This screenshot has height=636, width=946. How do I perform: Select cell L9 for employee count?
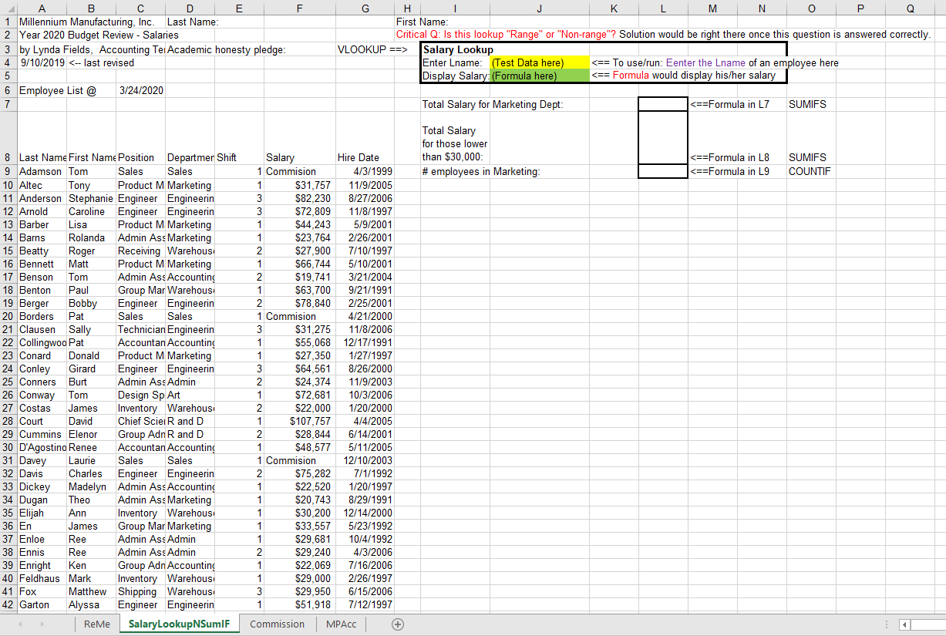663,171
